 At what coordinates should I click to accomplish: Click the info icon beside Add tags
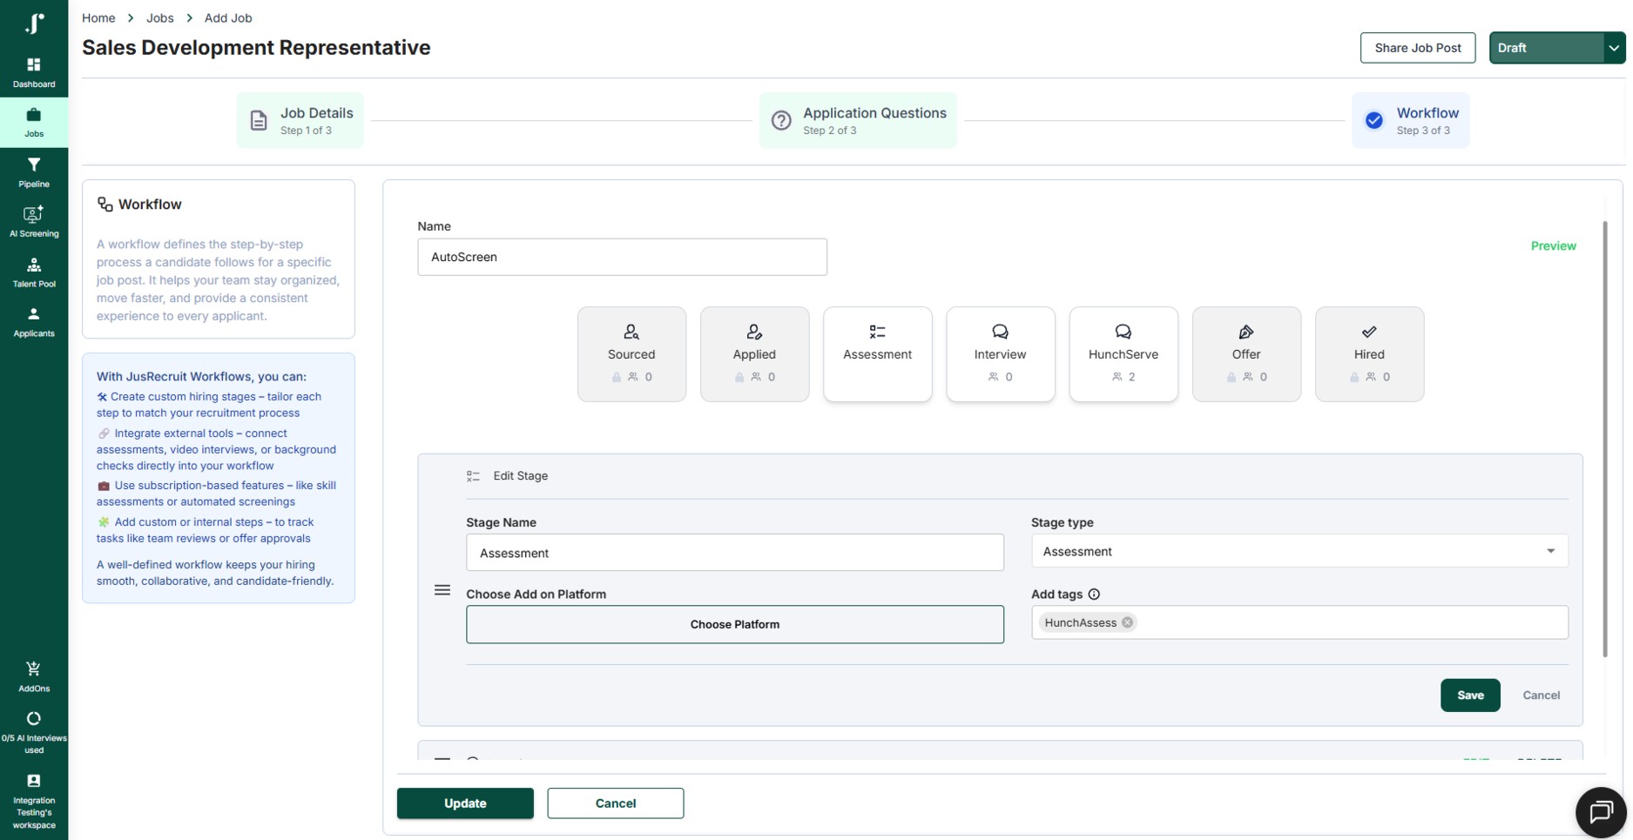[1094, 595]
